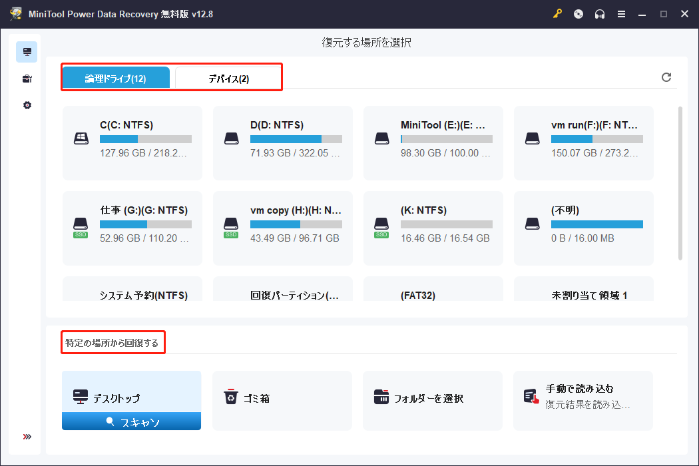Open settings with the gear icon
The height and width of the screenshot is (466, 699).
(26, 105)
